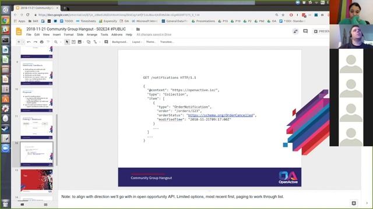373x209 pixels.
Task: Click the Transition button
Action: (167, 42)
